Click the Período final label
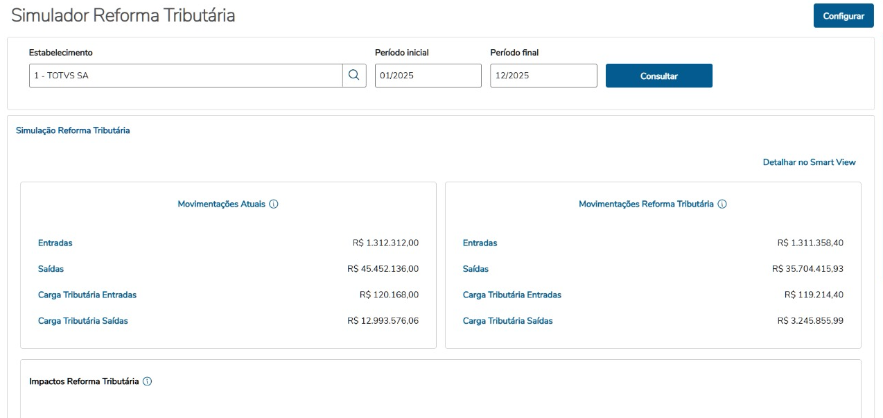This screenshot has width=883, height=418. 514,53
